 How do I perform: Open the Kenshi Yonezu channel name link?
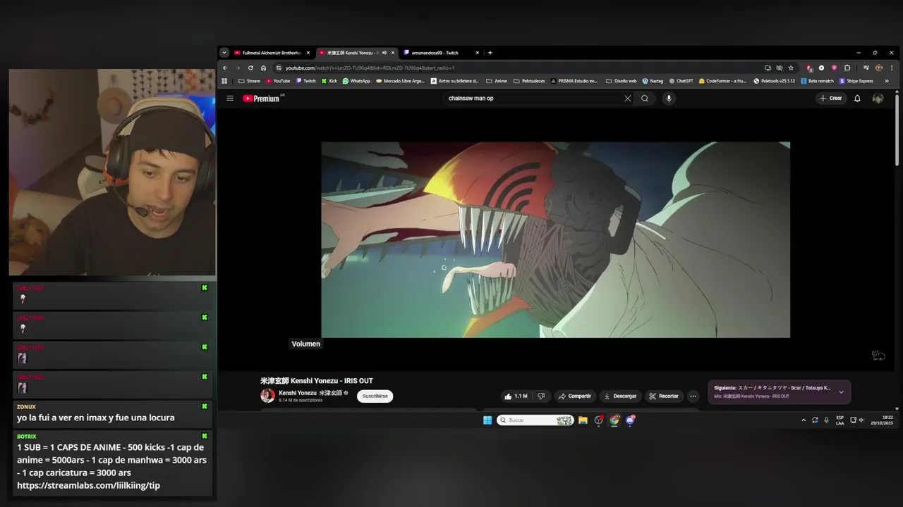[x=310, y=393]
